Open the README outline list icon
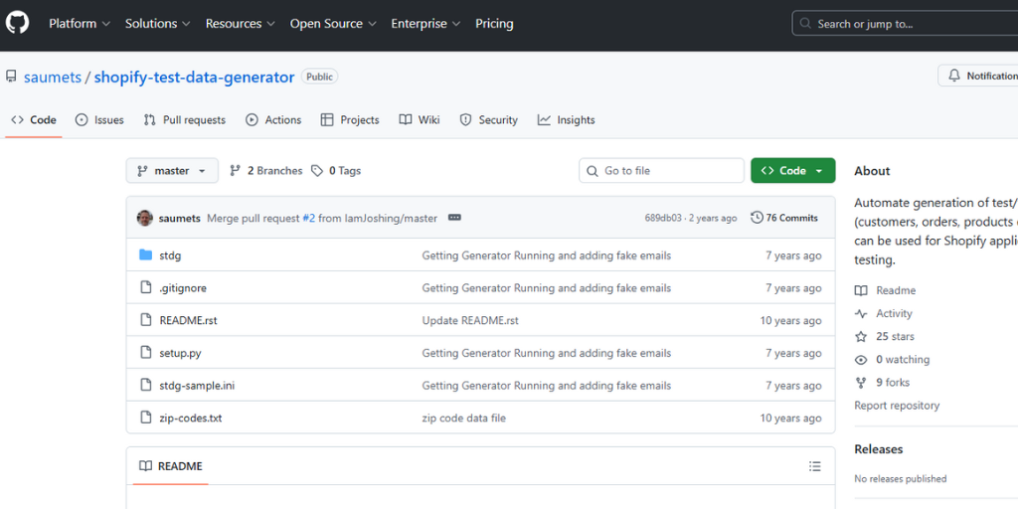 pyautogui.click(x=815, y=466)
